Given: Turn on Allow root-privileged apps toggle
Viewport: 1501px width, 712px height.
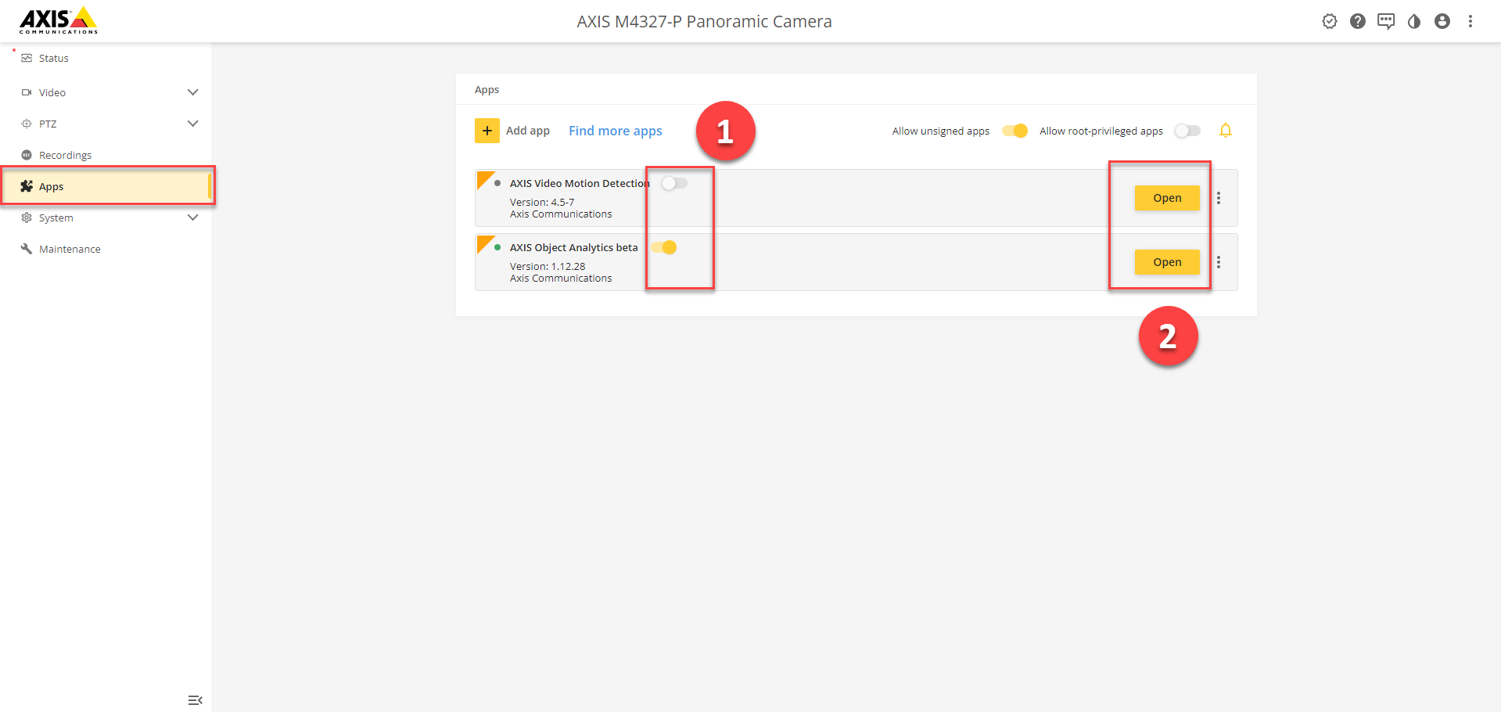Looking at the screenshot, I should click(x=1187, y=131).
